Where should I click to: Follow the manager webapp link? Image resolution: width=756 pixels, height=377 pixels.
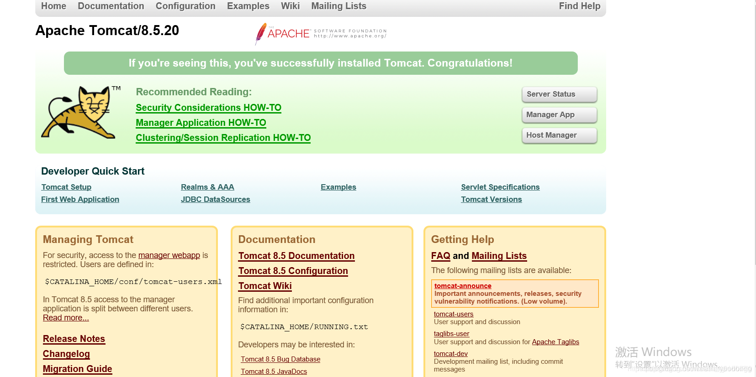[x=169, y=255]
